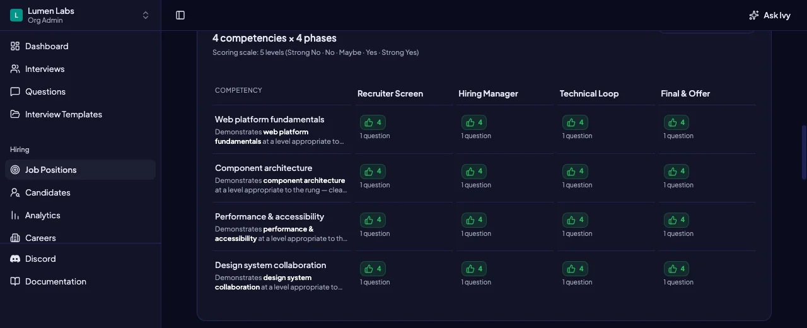Screen dimensions: 807x328
Task: Click the page vertical scrollbar thumb
Action: (x=804, y=152)
